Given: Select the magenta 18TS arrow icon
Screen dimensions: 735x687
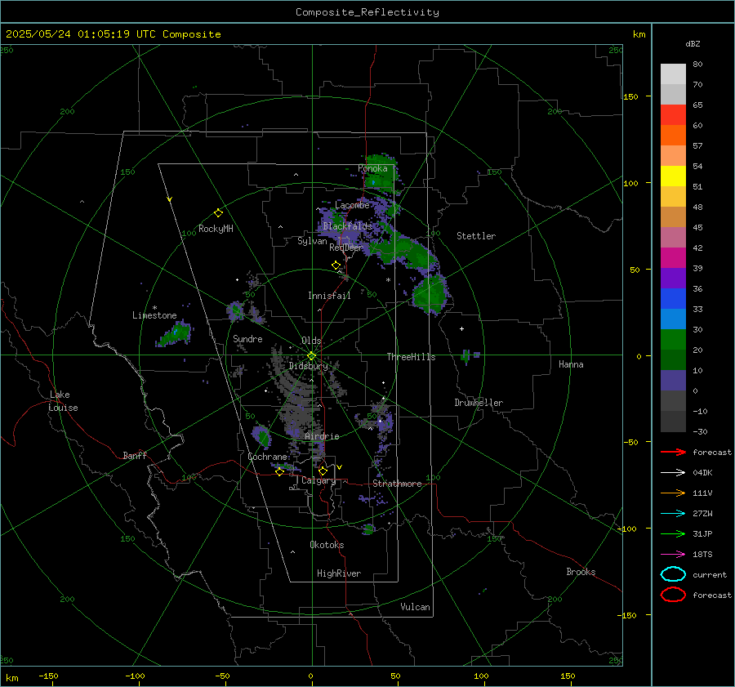Looking at the screenshot, I should click(x=673, y=555).
